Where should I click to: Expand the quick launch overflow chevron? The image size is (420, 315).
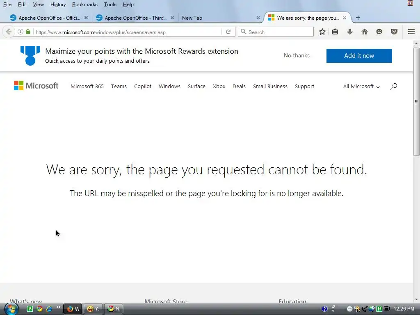(x=58, y=307)
